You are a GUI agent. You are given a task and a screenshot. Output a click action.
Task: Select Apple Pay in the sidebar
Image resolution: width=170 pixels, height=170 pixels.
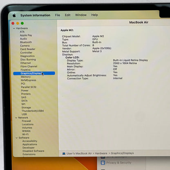click(26, 35)
